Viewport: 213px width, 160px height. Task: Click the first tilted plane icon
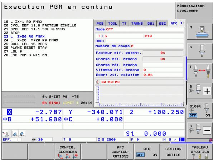click(15, 134)
